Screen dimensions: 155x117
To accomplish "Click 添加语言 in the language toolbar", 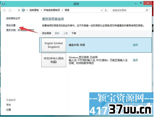I will point(47,33).
